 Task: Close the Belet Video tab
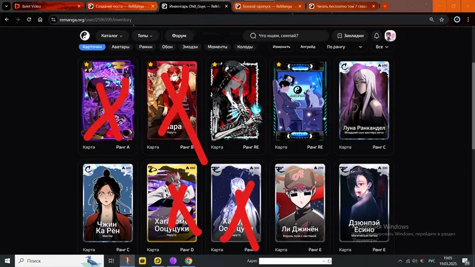[x=79, y=6]
